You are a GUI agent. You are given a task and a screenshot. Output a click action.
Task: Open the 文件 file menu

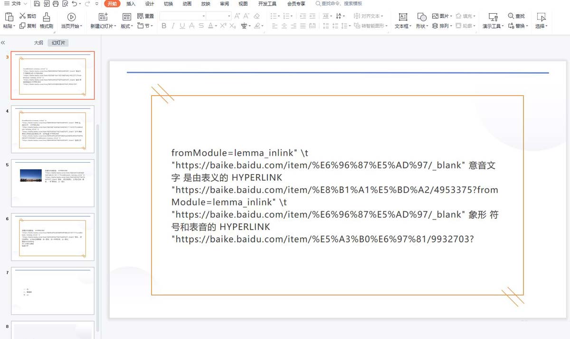tap(16, 4)
